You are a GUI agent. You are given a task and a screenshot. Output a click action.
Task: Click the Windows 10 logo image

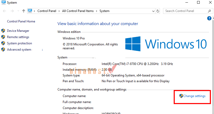coord(166,44)
